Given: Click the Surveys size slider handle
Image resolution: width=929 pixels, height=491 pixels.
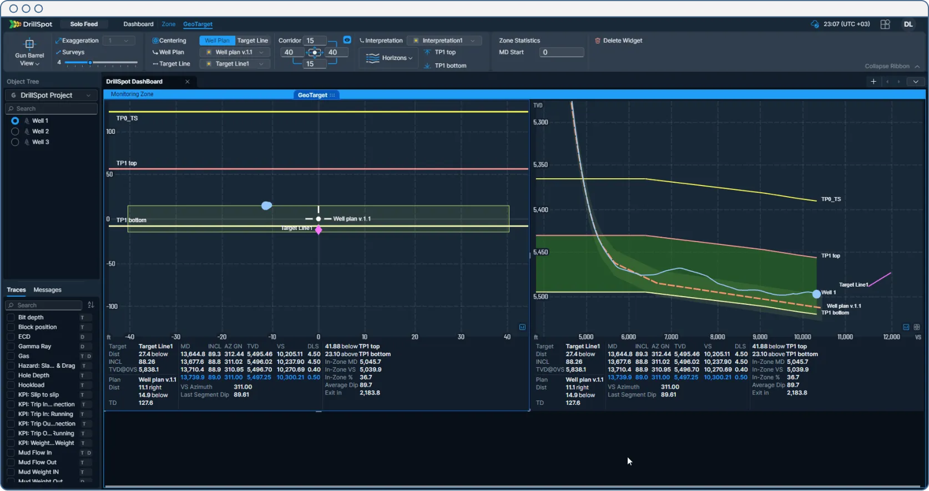Looking at the screenshot, I should click(x=90, y=63).
